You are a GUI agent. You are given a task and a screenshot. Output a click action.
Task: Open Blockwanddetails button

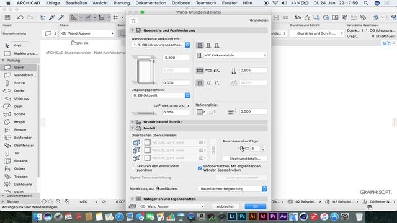coord(244,159)
